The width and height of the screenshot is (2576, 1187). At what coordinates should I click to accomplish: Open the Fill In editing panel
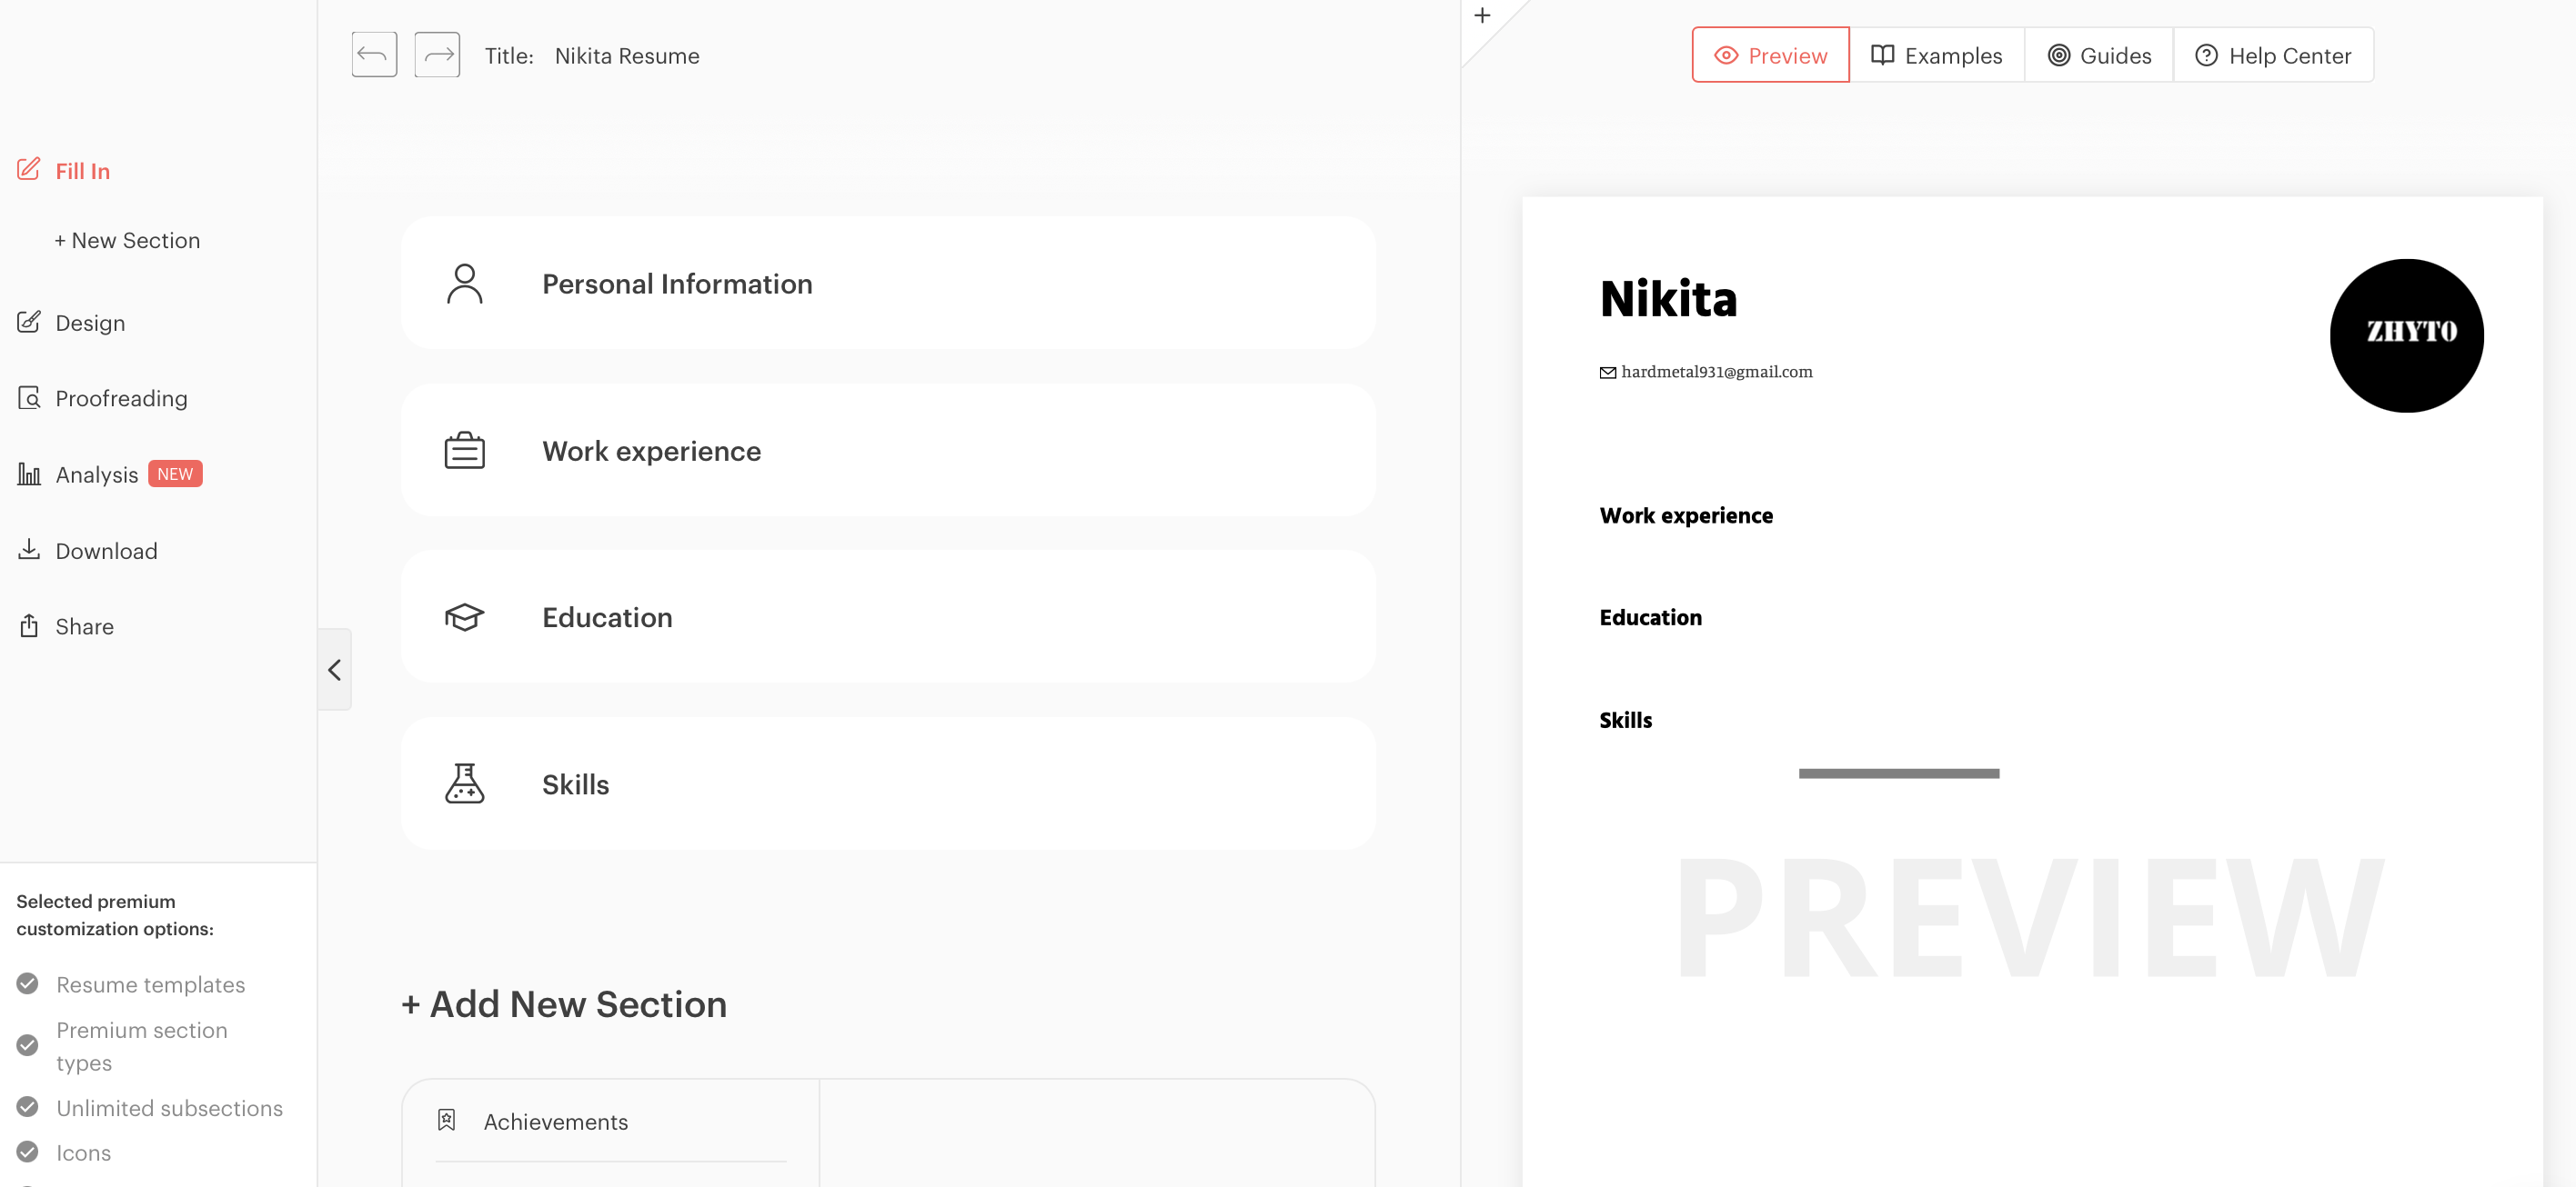pyautogui.click(x=82, y=170)
